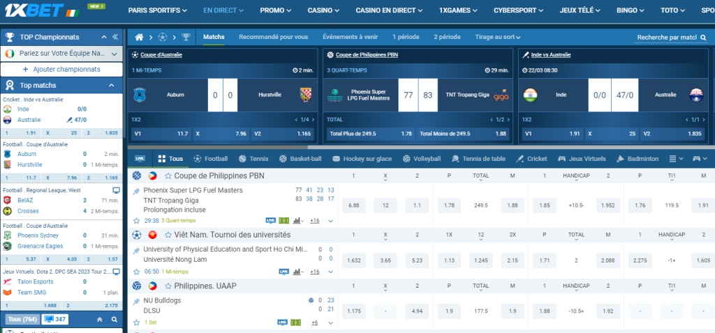
Task: Expand markets for Phoenix Super LPG match
Action: [x=330, y=221]
